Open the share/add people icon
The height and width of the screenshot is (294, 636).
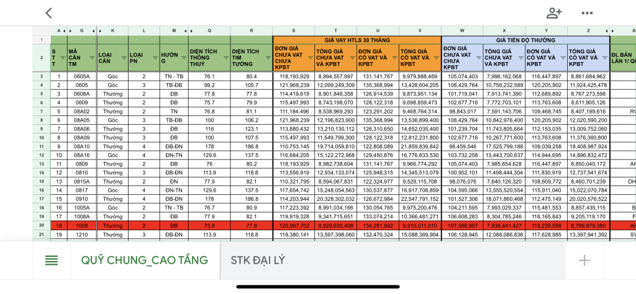553,13
